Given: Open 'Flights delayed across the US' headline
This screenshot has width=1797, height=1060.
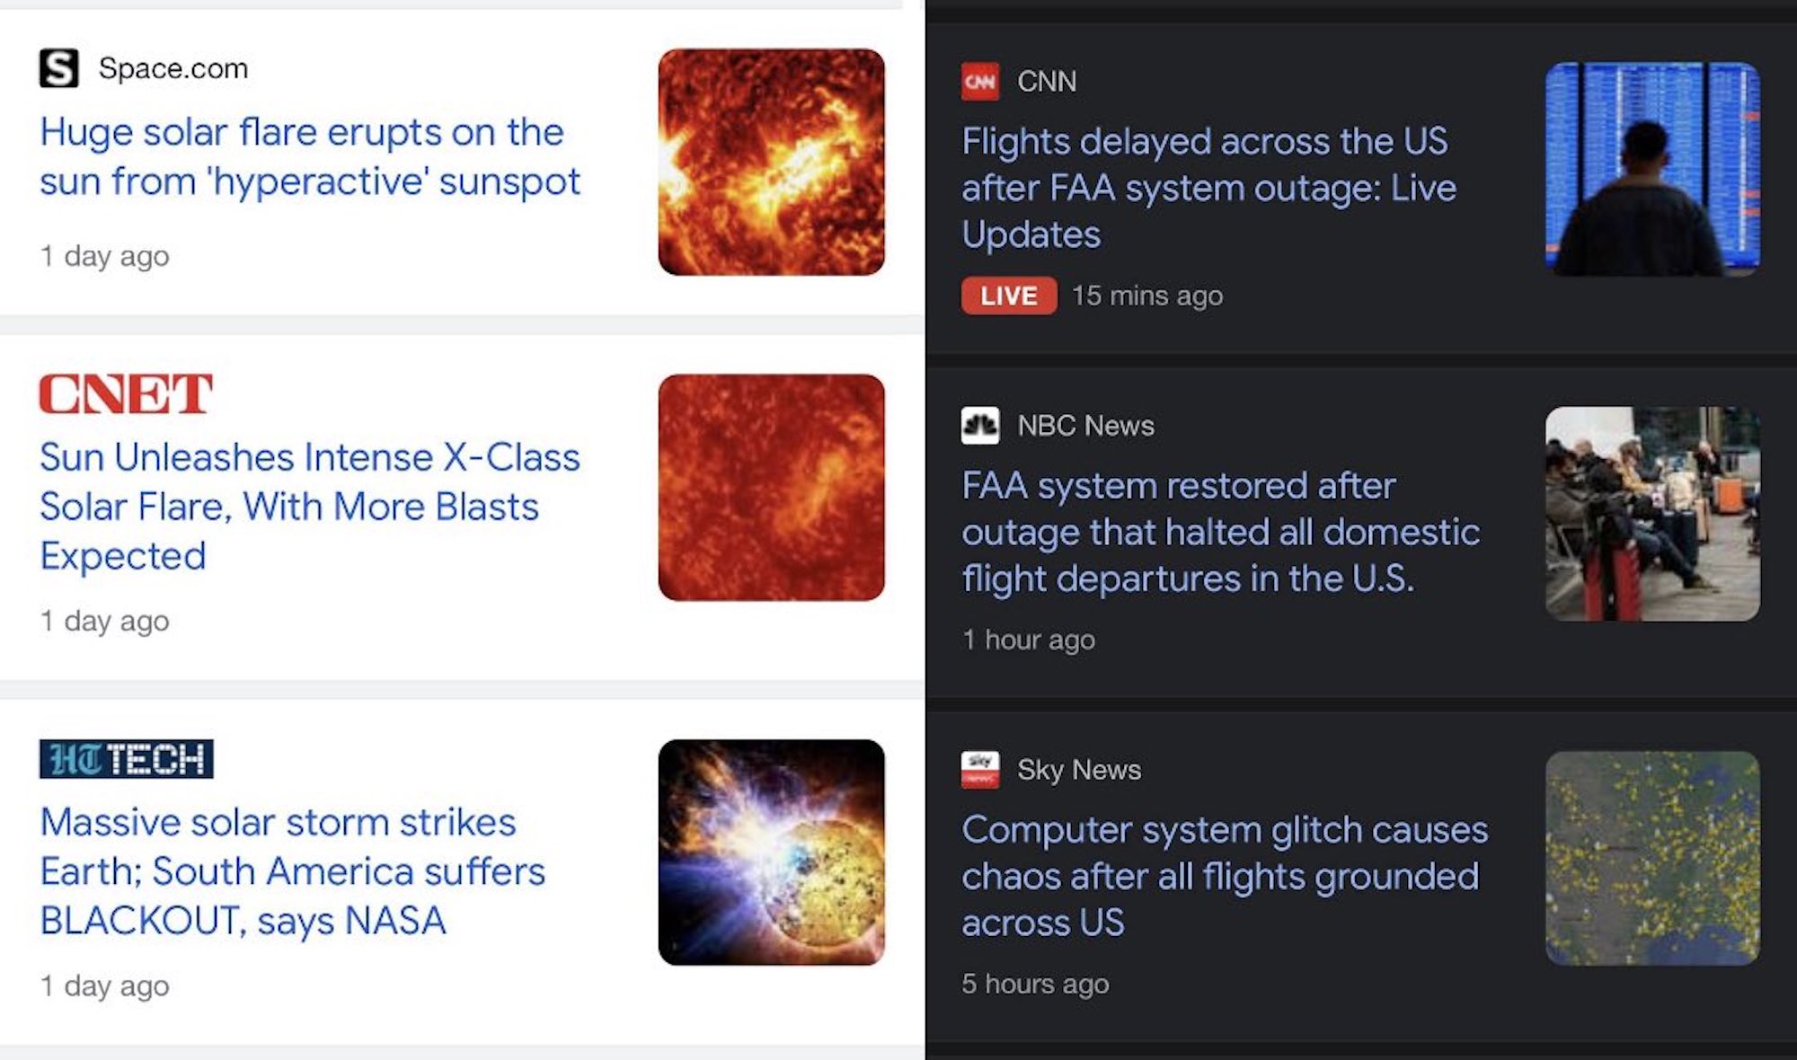Looking at the screenshot, I should [x=1208, y=188].
